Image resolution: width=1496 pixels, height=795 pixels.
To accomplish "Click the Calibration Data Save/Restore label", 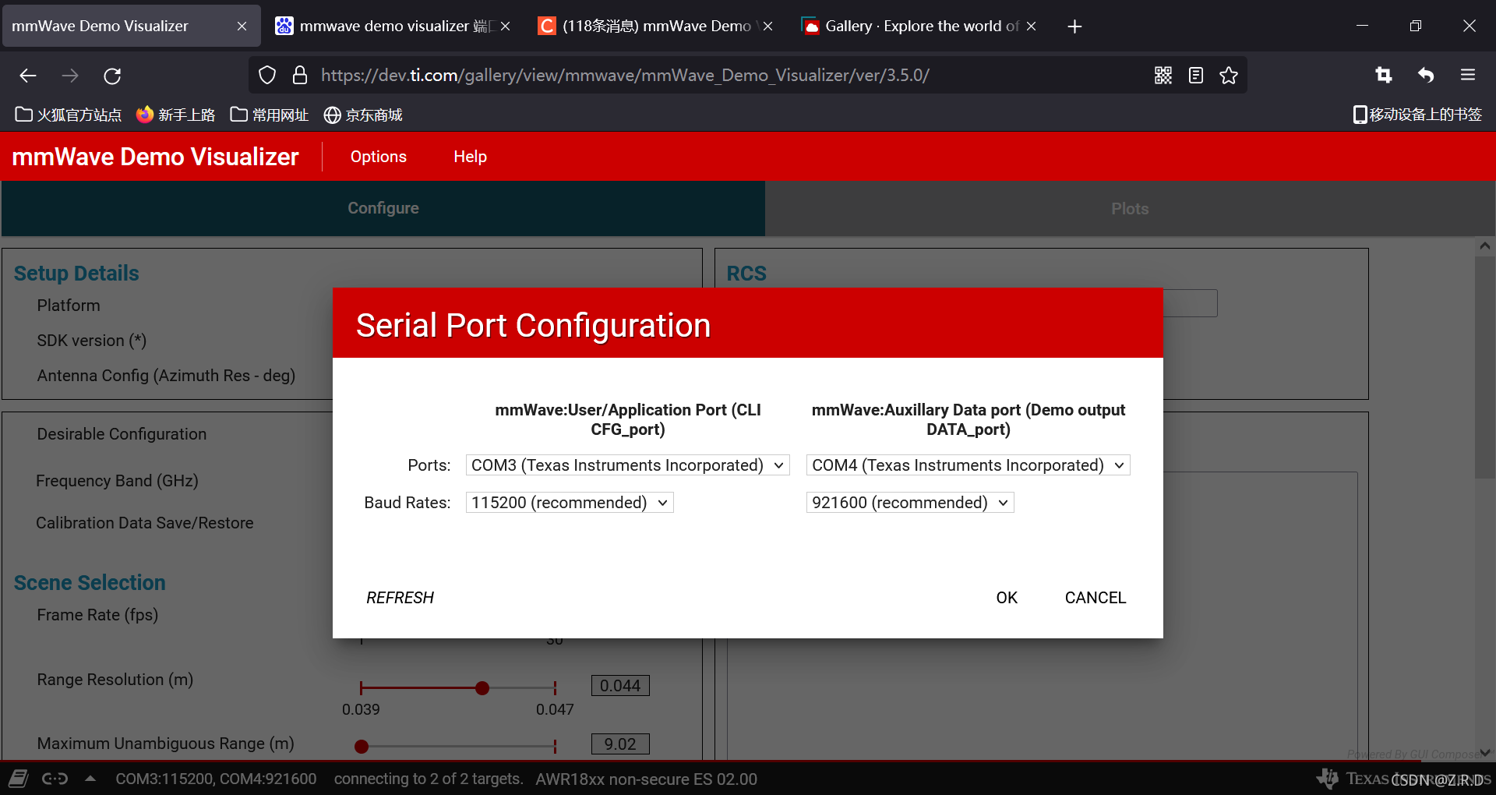I will pyautogui.click(x=145, y=523).
